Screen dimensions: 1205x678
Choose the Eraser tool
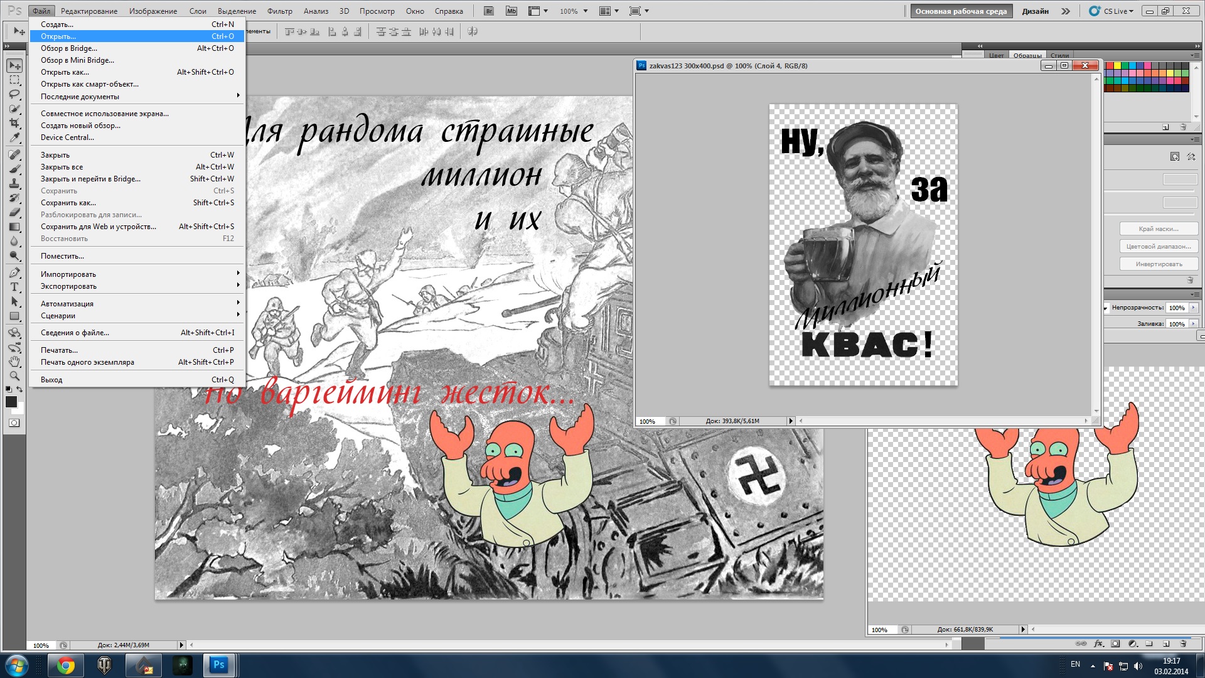tap(14, 212)
